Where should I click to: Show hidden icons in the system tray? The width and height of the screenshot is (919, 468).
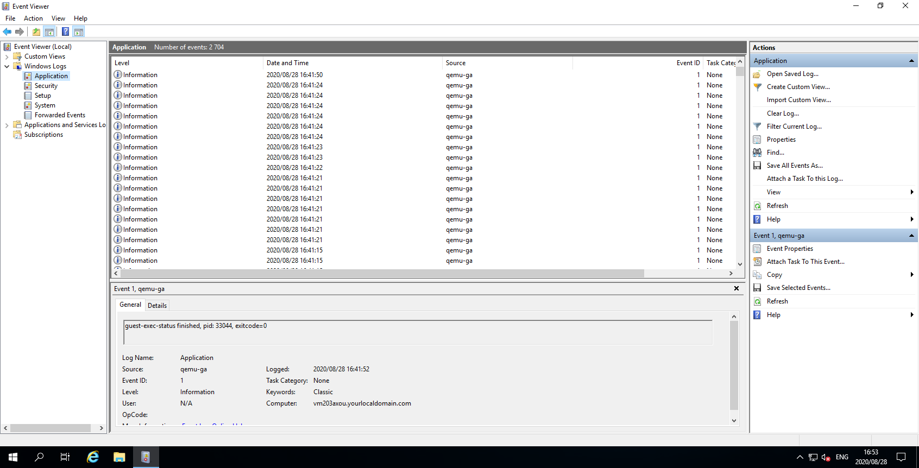pos(800,457)
